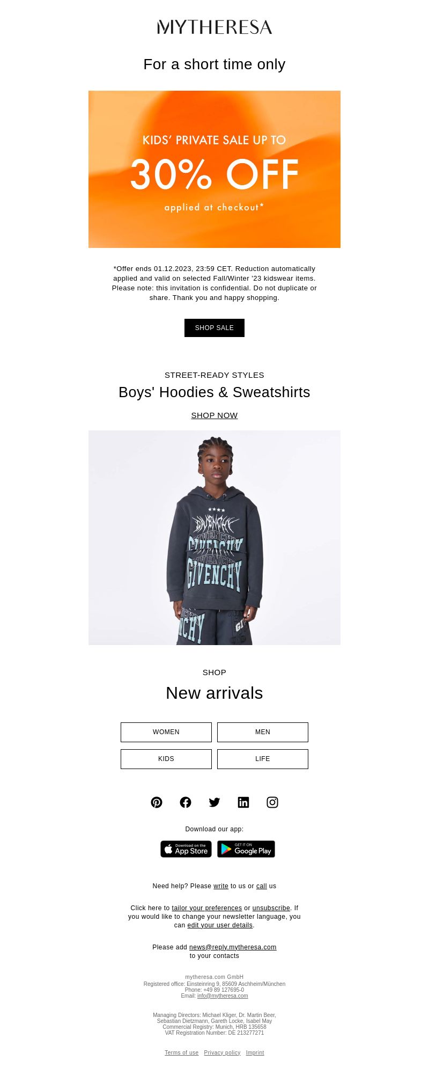Click the Givenchy hoodie boy photo
Screen dimensions: 429x1090
[x=214, y=538]
